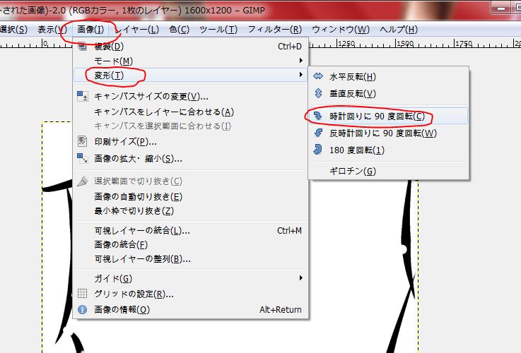Open the ツール(T) menu
Screen dimensions: 521x353
[x=218, y=30]
